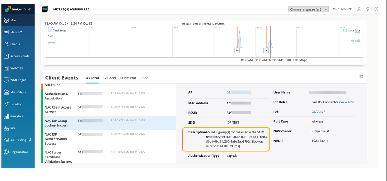Go to Clients section icon
The height and width of the screenshot is (181, 387).
click(6, 44)
